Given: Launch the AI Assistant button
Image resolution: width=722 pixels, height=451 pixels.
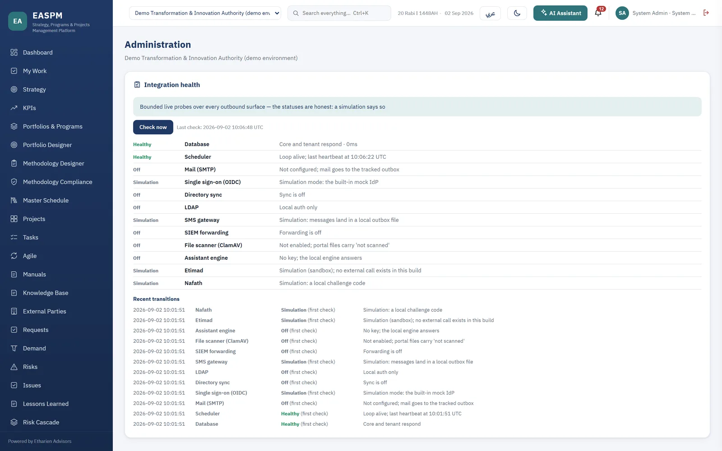Looking at the screenshot, I should coord(560,13).
